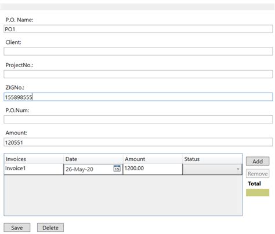The height and width of the screenshot is (234, 275).
Task: Click the Remove invoice button
Action: point(258,174)
